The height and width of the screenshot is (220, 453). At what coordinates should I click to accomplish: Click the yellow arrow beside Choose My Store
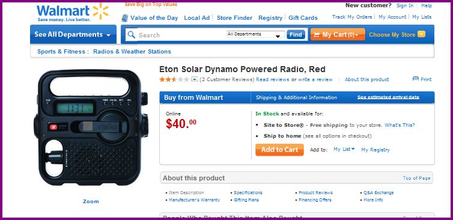422,34
